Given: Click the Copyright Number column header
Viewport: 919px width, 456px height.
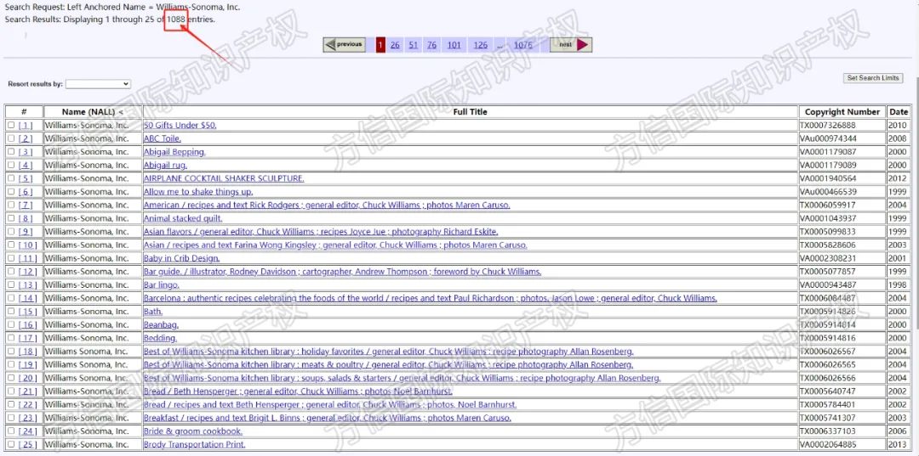Looking at the screenshot, I should point(842,111).
